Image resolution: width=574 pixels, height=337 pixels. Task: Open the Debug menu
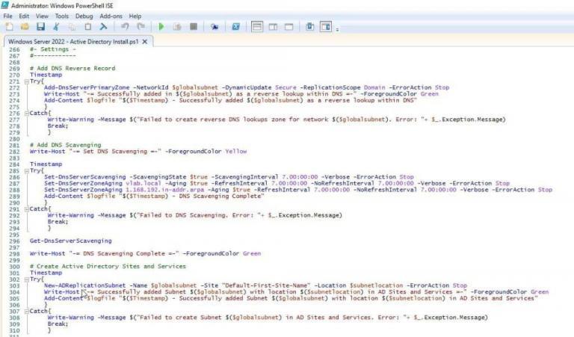pos(84,16)
